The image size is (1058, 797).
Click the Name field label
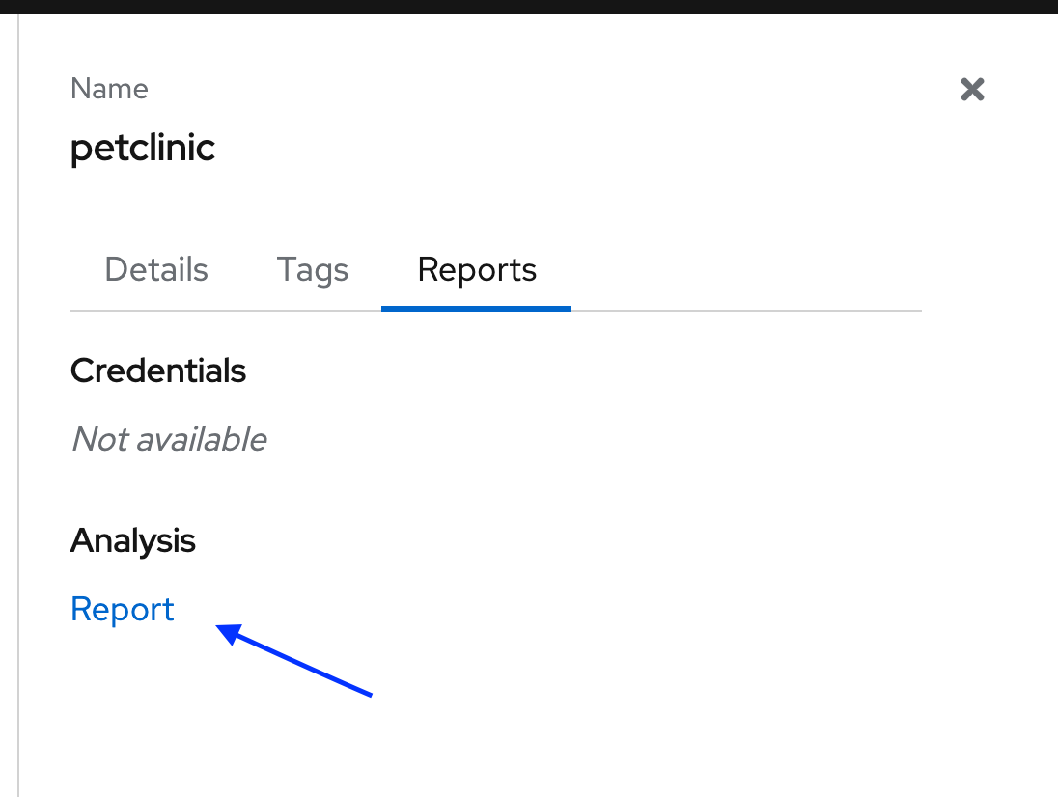click(109, 89)
